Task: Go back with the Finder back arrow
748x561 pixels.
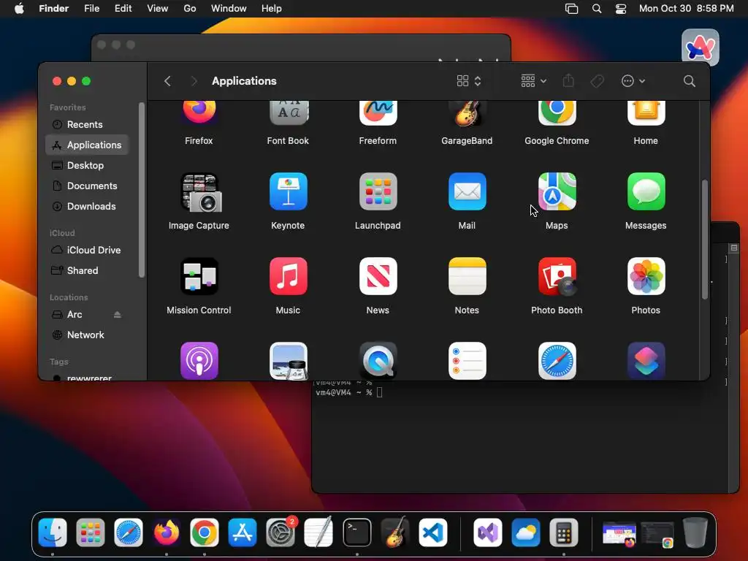Action: coord(167,81)
